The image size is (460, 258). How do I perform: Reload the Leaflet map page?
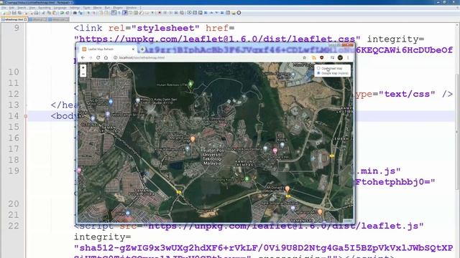click(x=98, y=57)
